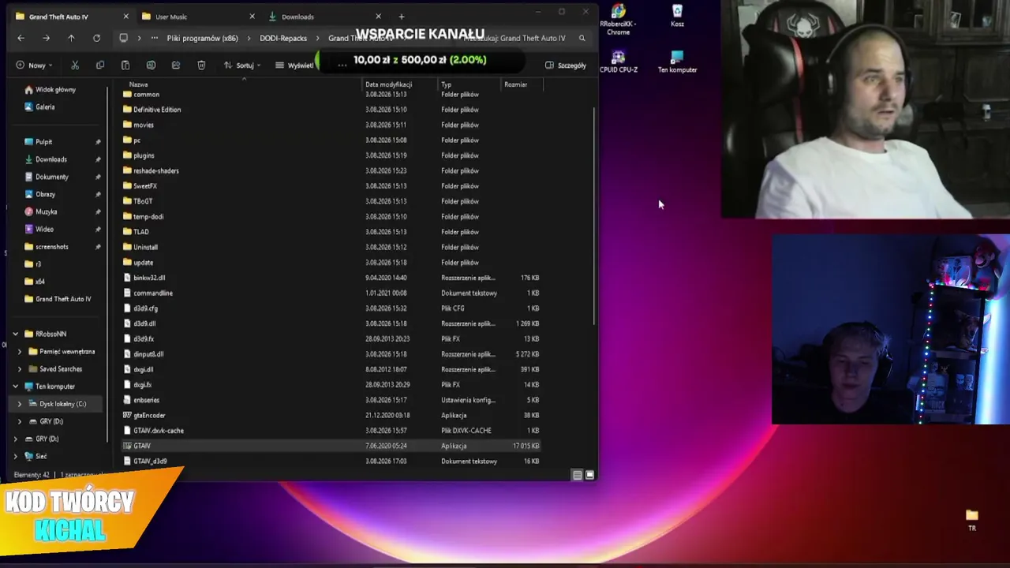The width and height of the screenshot is (1010, 568).
Task: Expand Dysk lokalny (C:) drive node
Action: pyautogui.click(x=20, y=404)
